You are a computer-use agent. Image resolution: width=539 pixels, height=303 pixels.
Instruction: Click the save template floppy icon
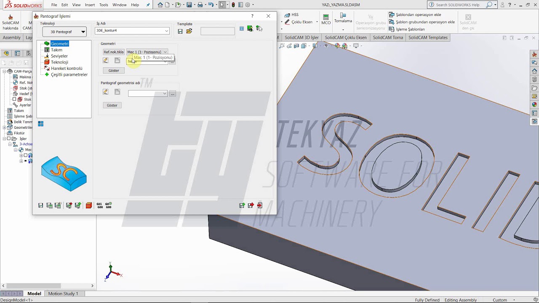pyautogui.click(x=180, y=31)
